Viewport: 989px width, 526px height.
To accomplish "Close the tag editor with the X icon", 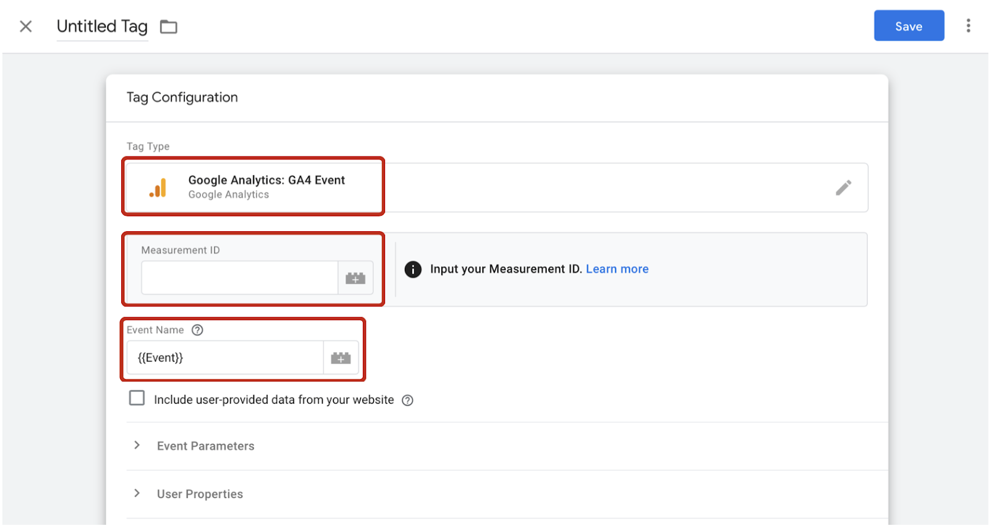I will point(25,27).
